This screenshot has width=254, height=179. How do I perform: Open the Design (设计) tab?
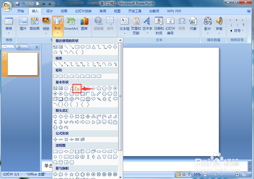tap(49, 11)
